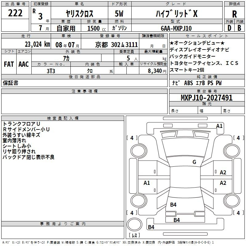Click the 検査員記入欄 header

63,118
